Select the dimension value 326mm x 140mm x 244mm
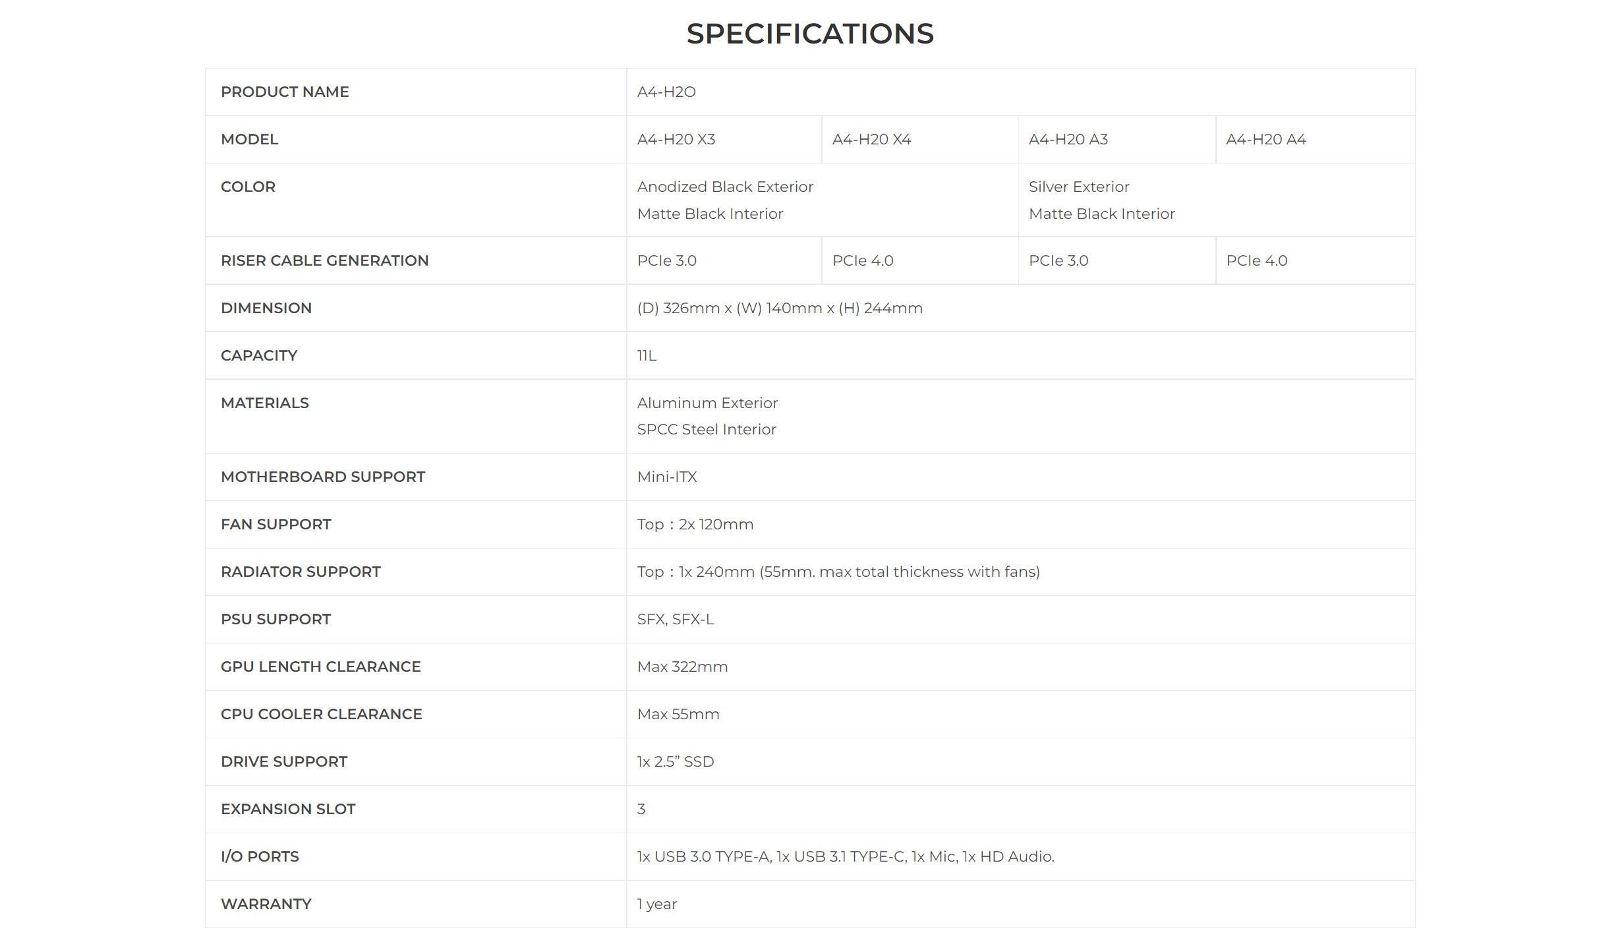The width and height of the screenshot is (1622, 946). (780, 308)
